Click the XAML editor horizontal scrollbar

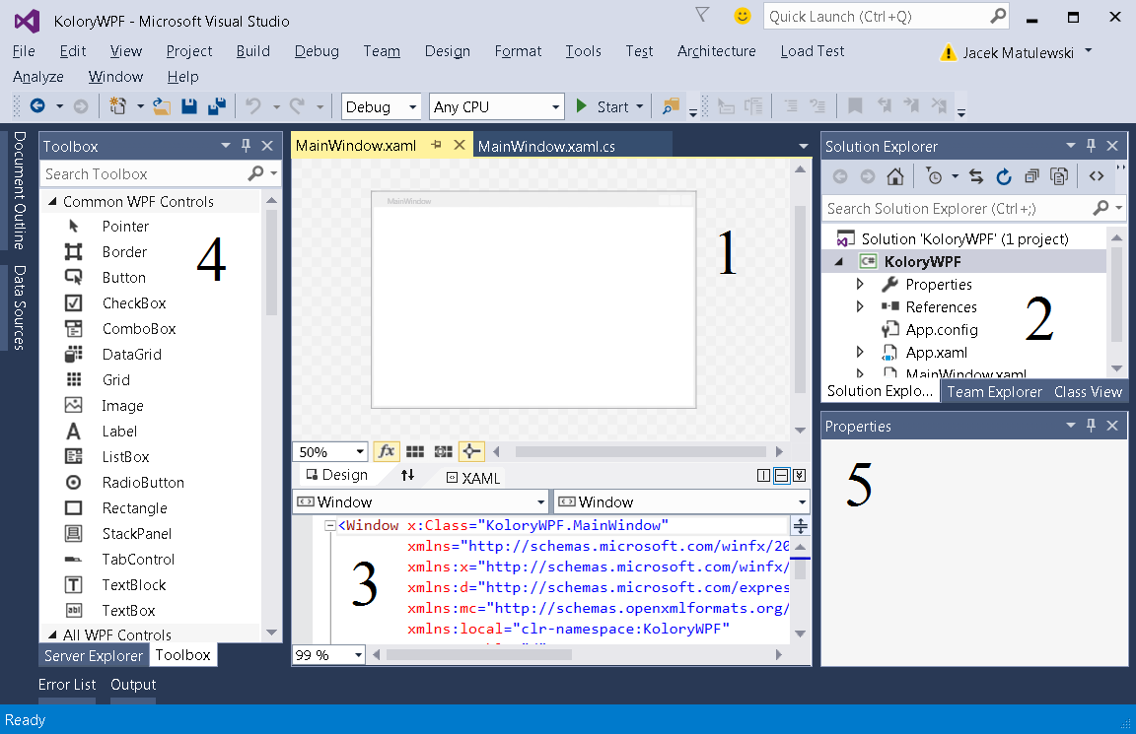pyautogui.click(x=479, y=654)
